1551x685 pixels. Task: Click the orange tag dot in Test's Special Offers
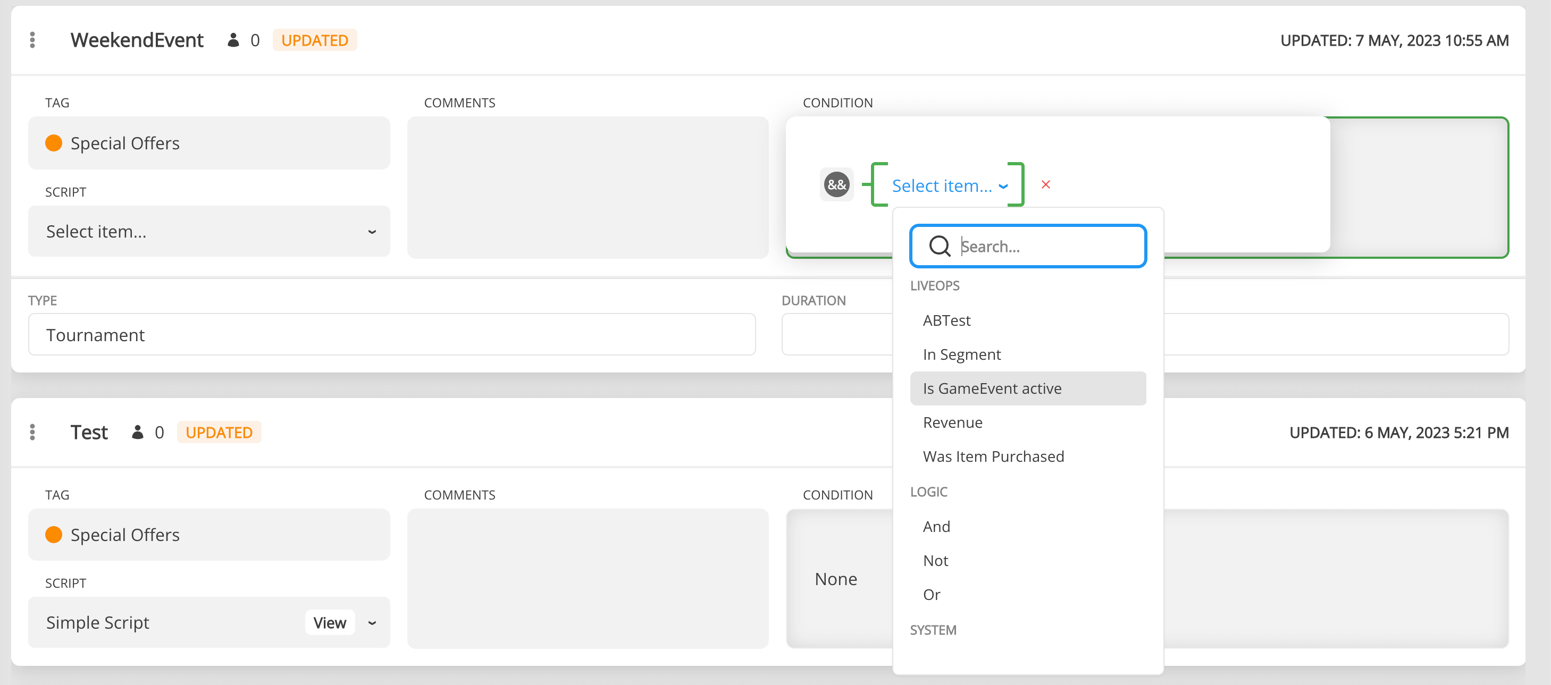click(x=54, y=535)
